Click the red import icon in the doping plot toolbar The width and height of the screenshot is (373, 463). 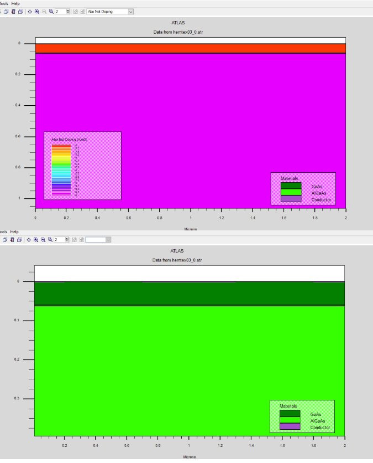[13, 12]
